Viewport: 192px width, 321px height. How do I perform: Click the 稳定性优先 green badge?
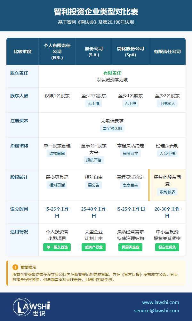tap(167, 247)
